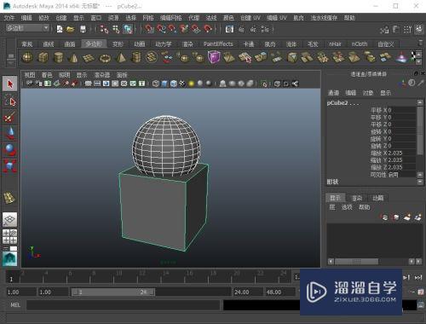Click the 平移 X value field

click(402, 110)
